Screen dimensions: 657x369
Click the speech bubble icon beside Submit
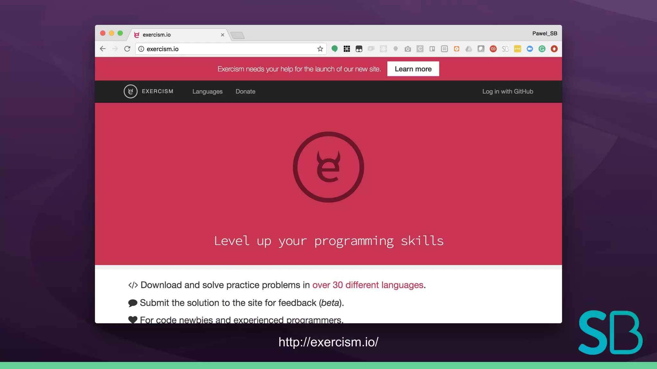click(x=132, y=303)
